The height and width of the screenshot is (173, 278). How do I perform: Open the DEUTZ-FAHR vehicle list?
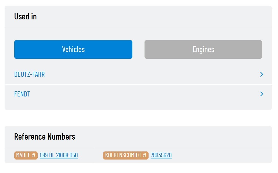[x=30, y=74]
